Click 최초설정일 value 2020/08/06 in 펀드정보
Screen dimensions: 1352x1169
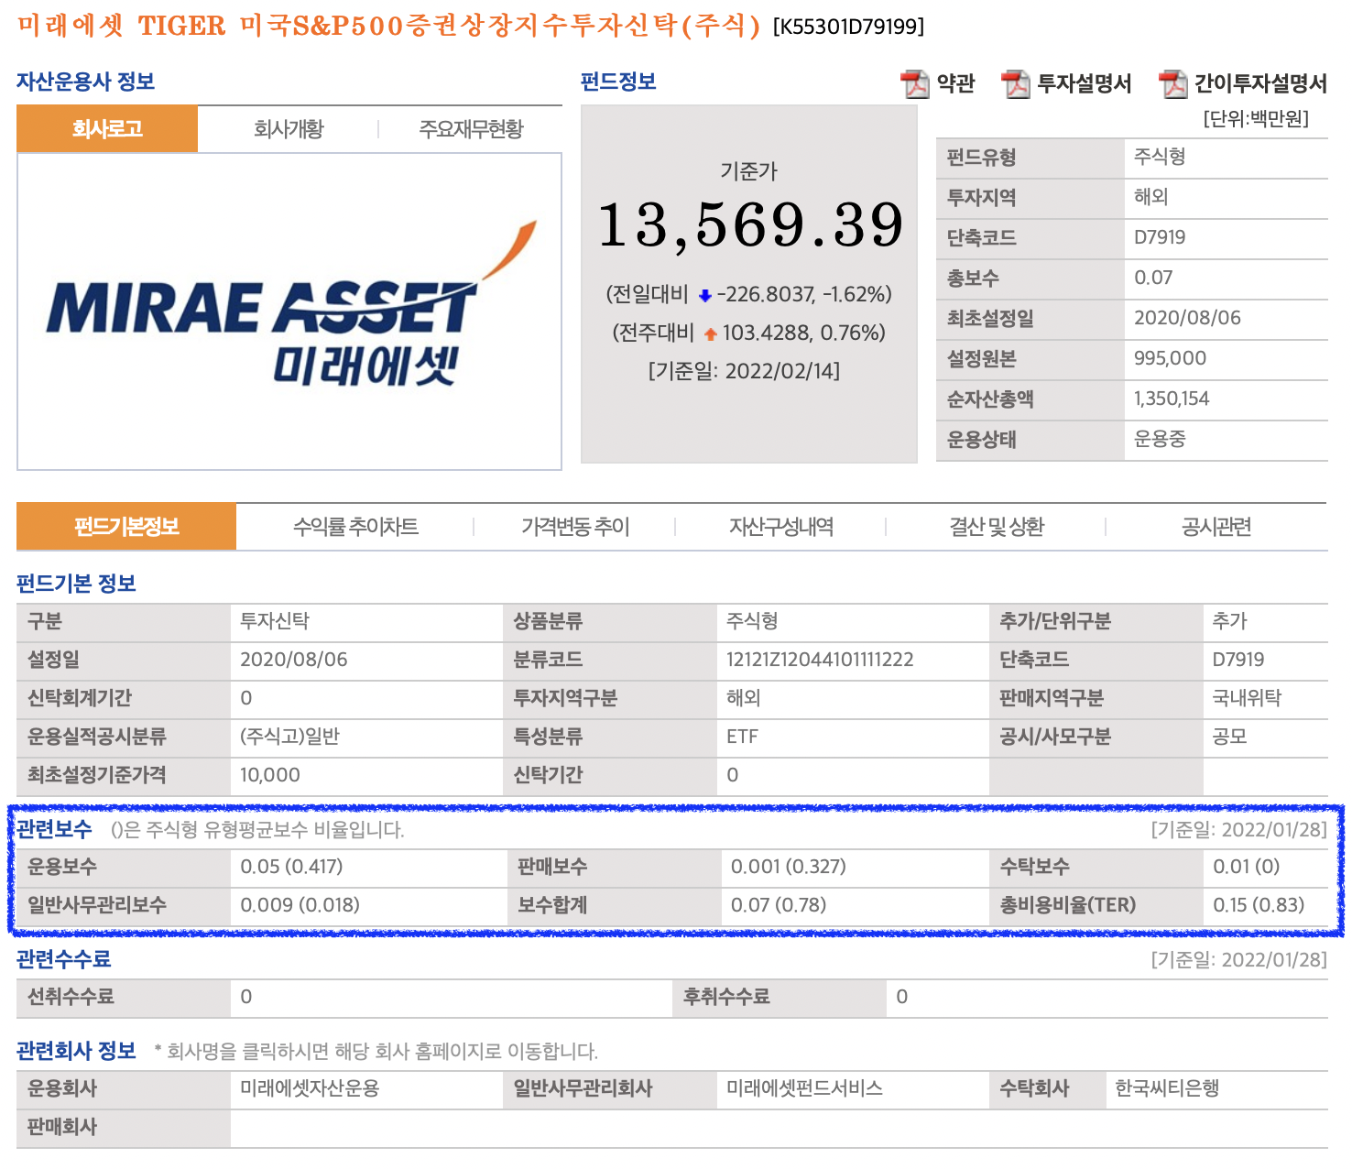point(1187,318)
